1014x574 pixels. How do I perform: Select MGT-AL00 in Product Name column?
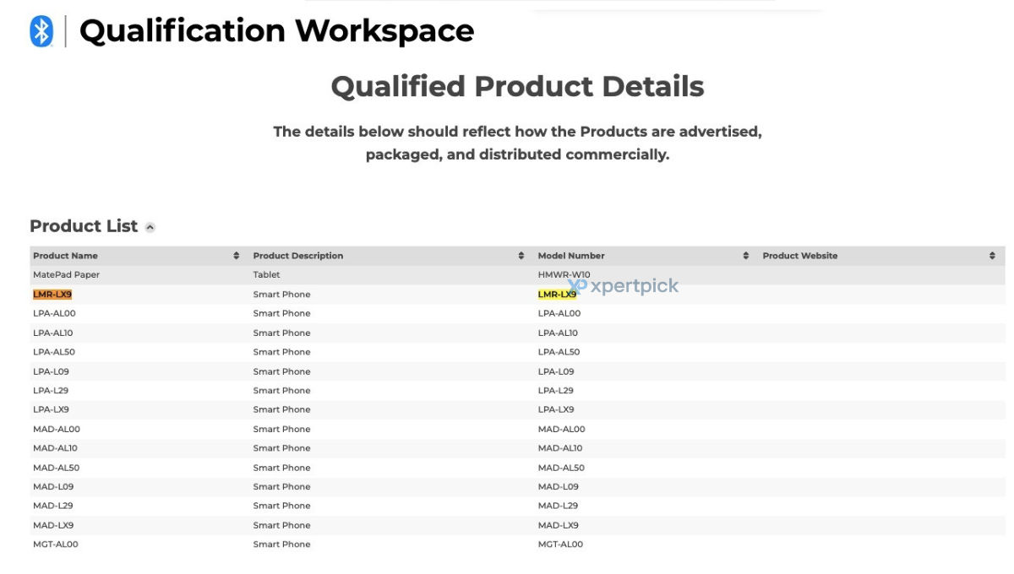56,544
